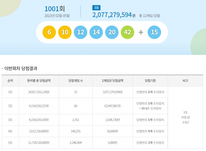Click the total amount 4,154,559,222원
This screenshot has width=206, height=151.
coord(39,106)
